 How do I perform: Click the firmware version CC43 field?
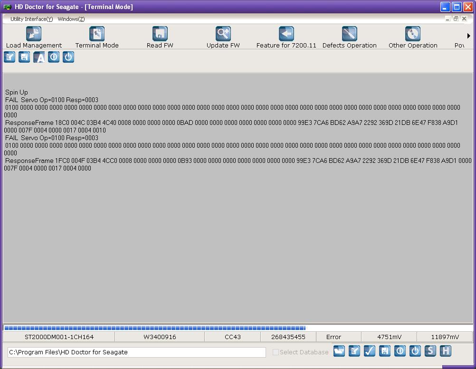232,337
